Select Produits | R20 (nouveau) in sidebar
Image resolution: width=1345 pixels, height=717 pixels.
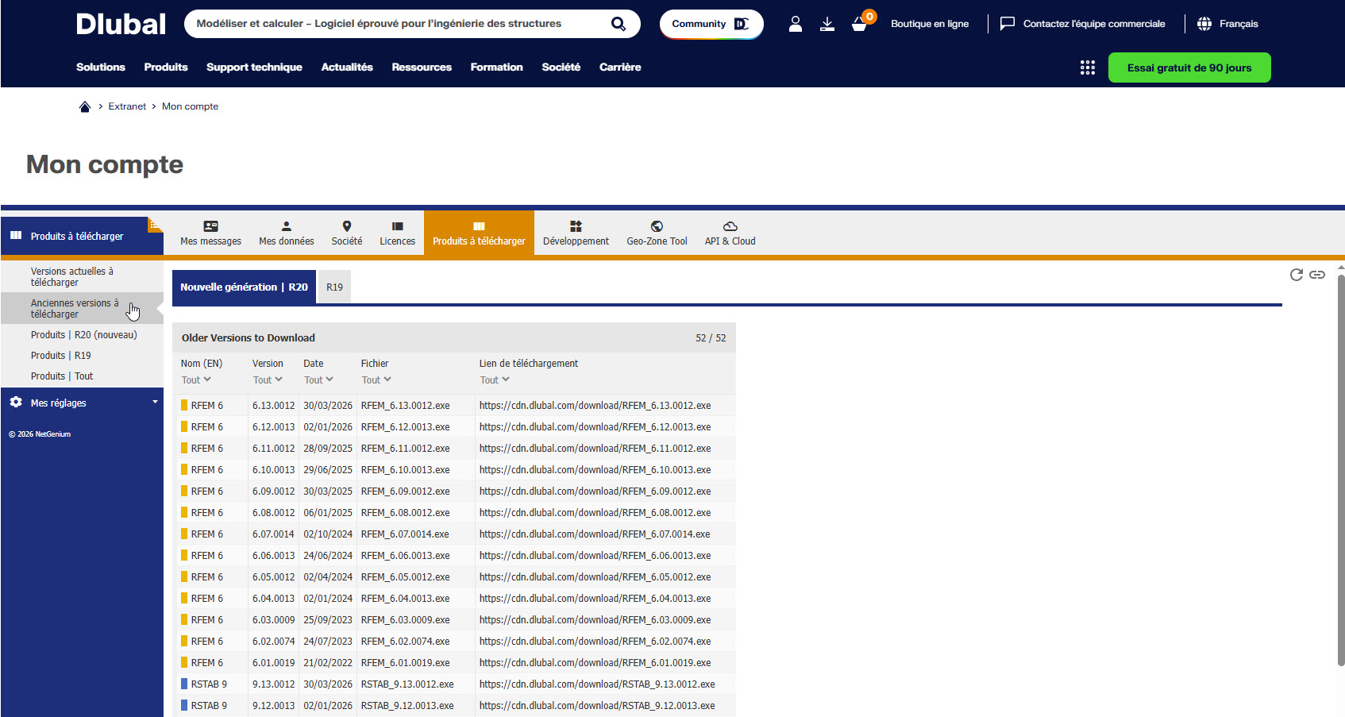[83, 334]
